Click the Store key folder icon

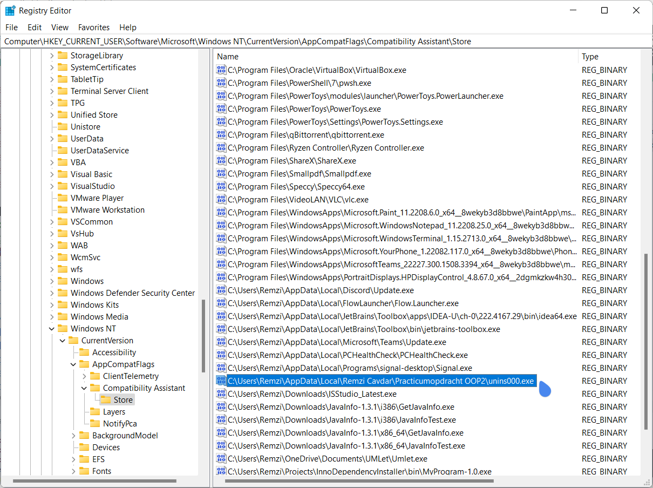click(x=106, y=400)
